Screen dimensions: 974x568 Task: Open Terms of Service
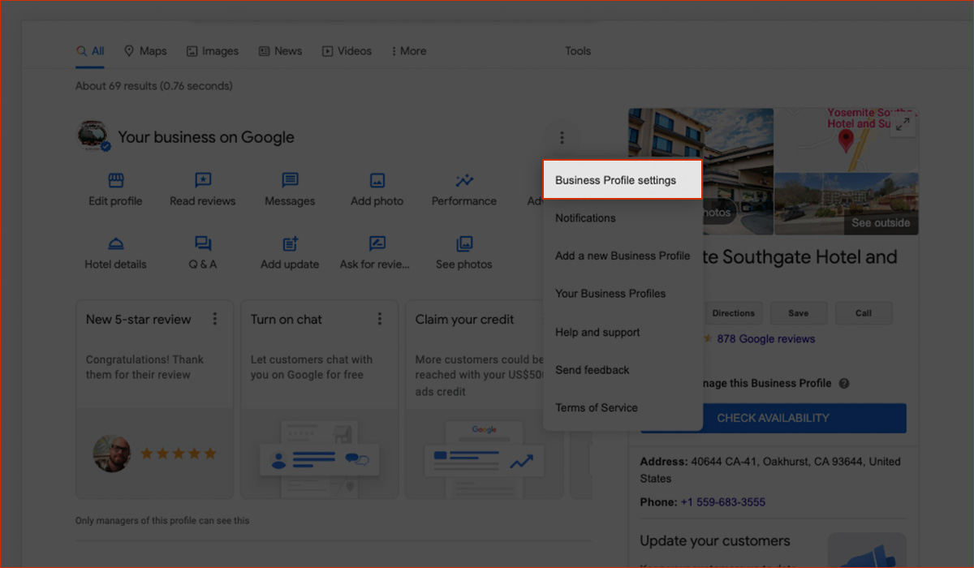[x=622, y=407]
